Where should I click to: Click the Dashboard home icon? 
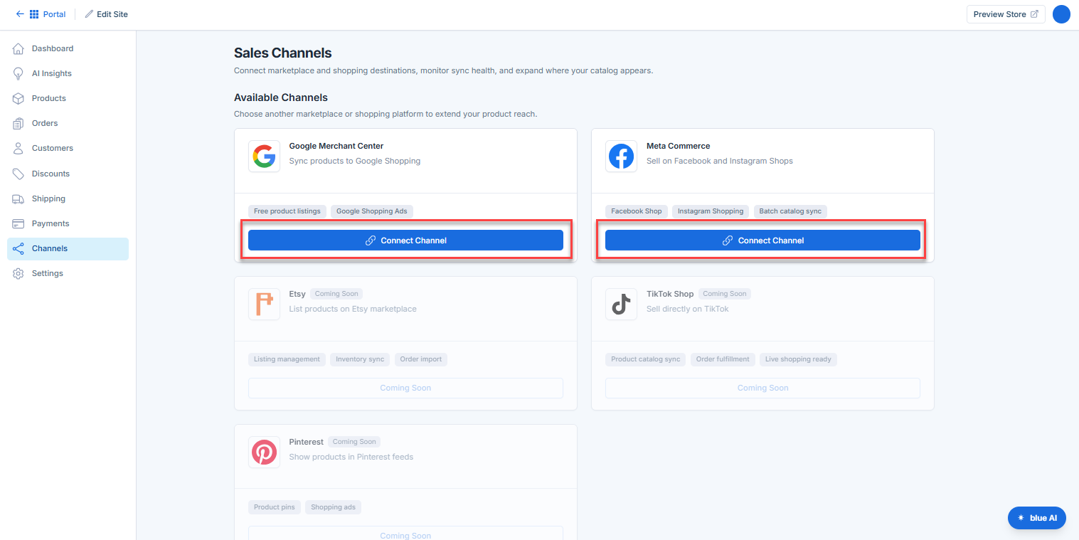[18, 48]
